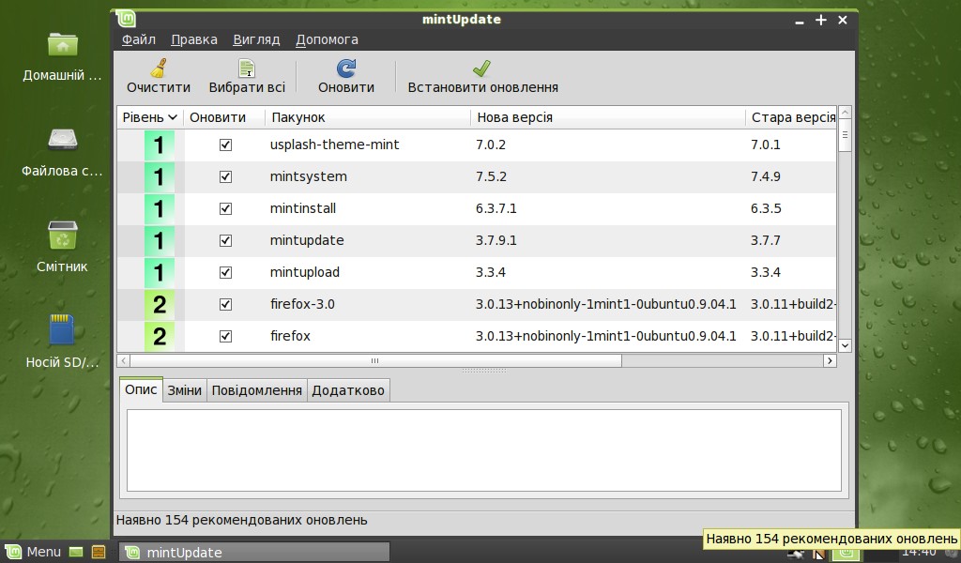This screenshot has height=563, width=961.
Task: Click the mintinstall new version 6.3.7.1
Action: [496, 209]
